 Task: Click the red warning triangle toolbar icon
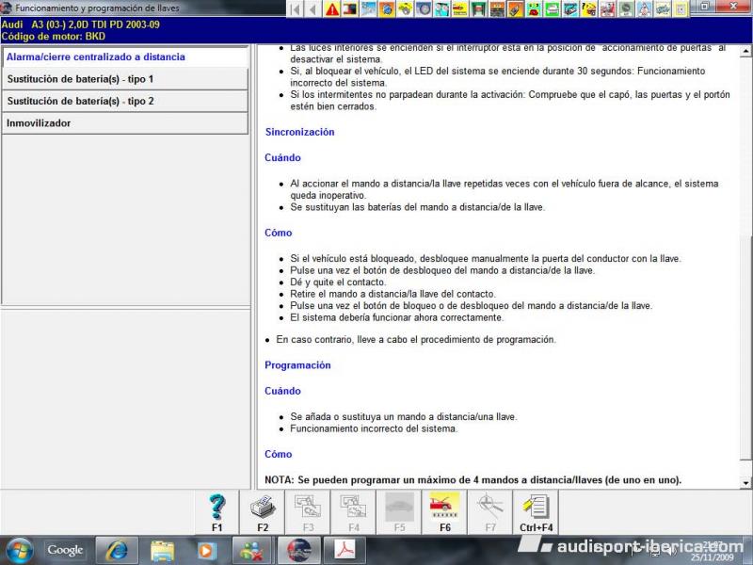click(x=332, y=8)
